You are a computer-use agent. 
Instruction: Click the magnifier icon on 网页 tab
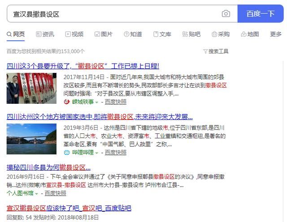coord(9,34)
